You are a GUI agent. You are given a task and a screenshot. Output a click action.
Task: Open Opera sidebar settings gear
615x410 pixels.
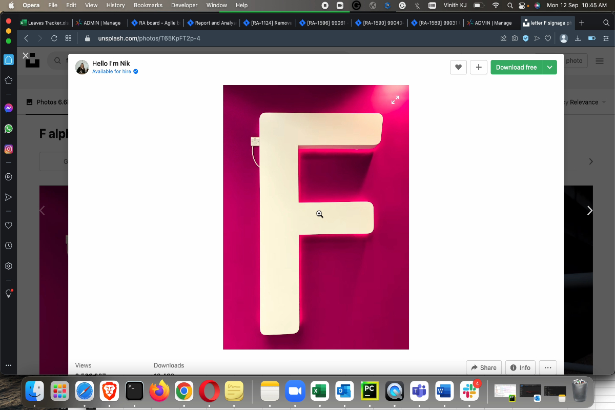[8, 266]
